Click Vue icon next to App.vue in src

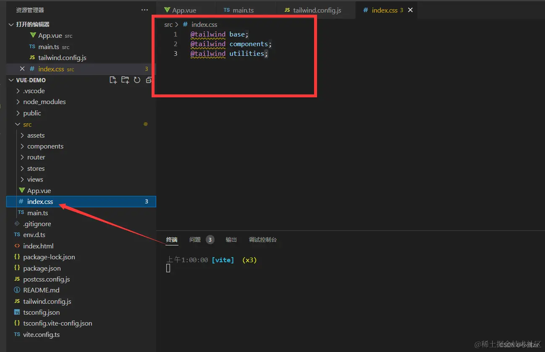pos(22,190)
